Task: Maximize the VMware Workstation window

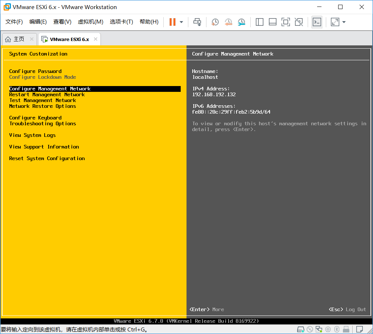Action: [x=340, y=7]
